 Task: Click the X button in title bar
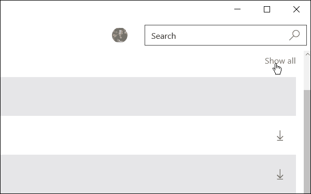296,9
